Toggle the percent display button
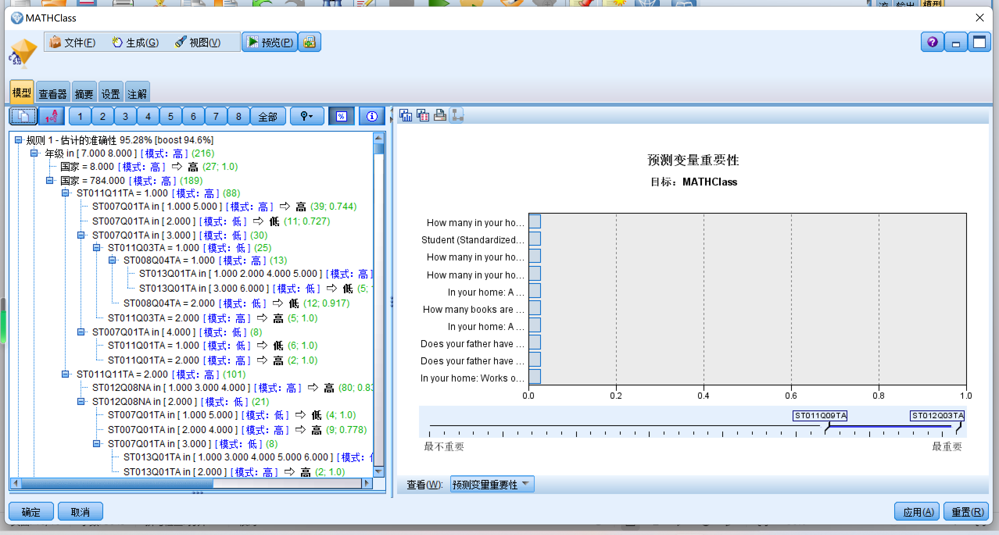999x535 pixels. [341, 116]
